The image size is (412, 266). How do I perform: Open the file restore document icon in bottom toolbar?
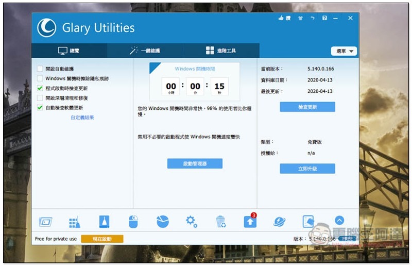[x=308, y=222]
